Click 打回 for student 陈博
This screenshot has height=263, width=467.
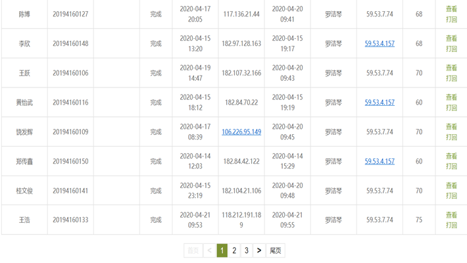click(451, 20)
